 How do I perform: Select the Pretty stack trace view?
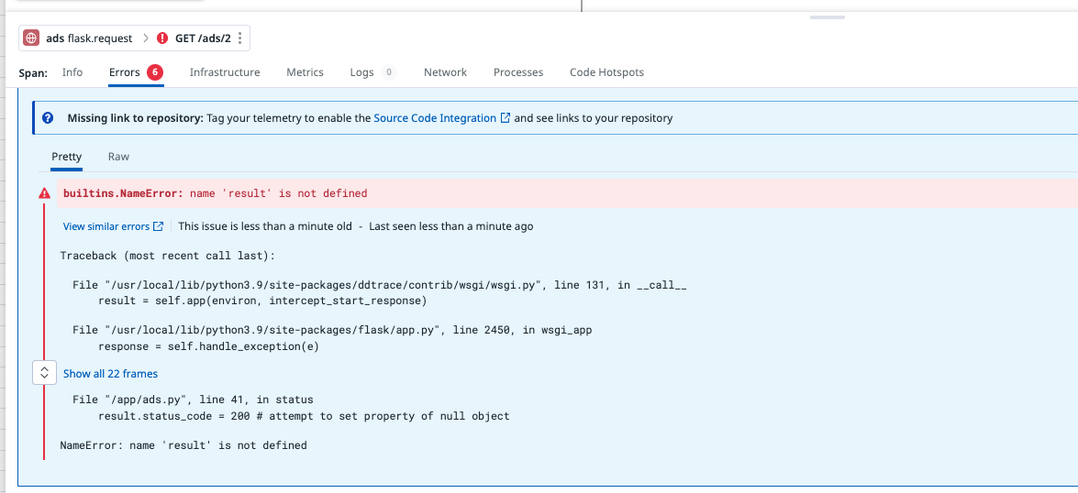click(67, 157)
